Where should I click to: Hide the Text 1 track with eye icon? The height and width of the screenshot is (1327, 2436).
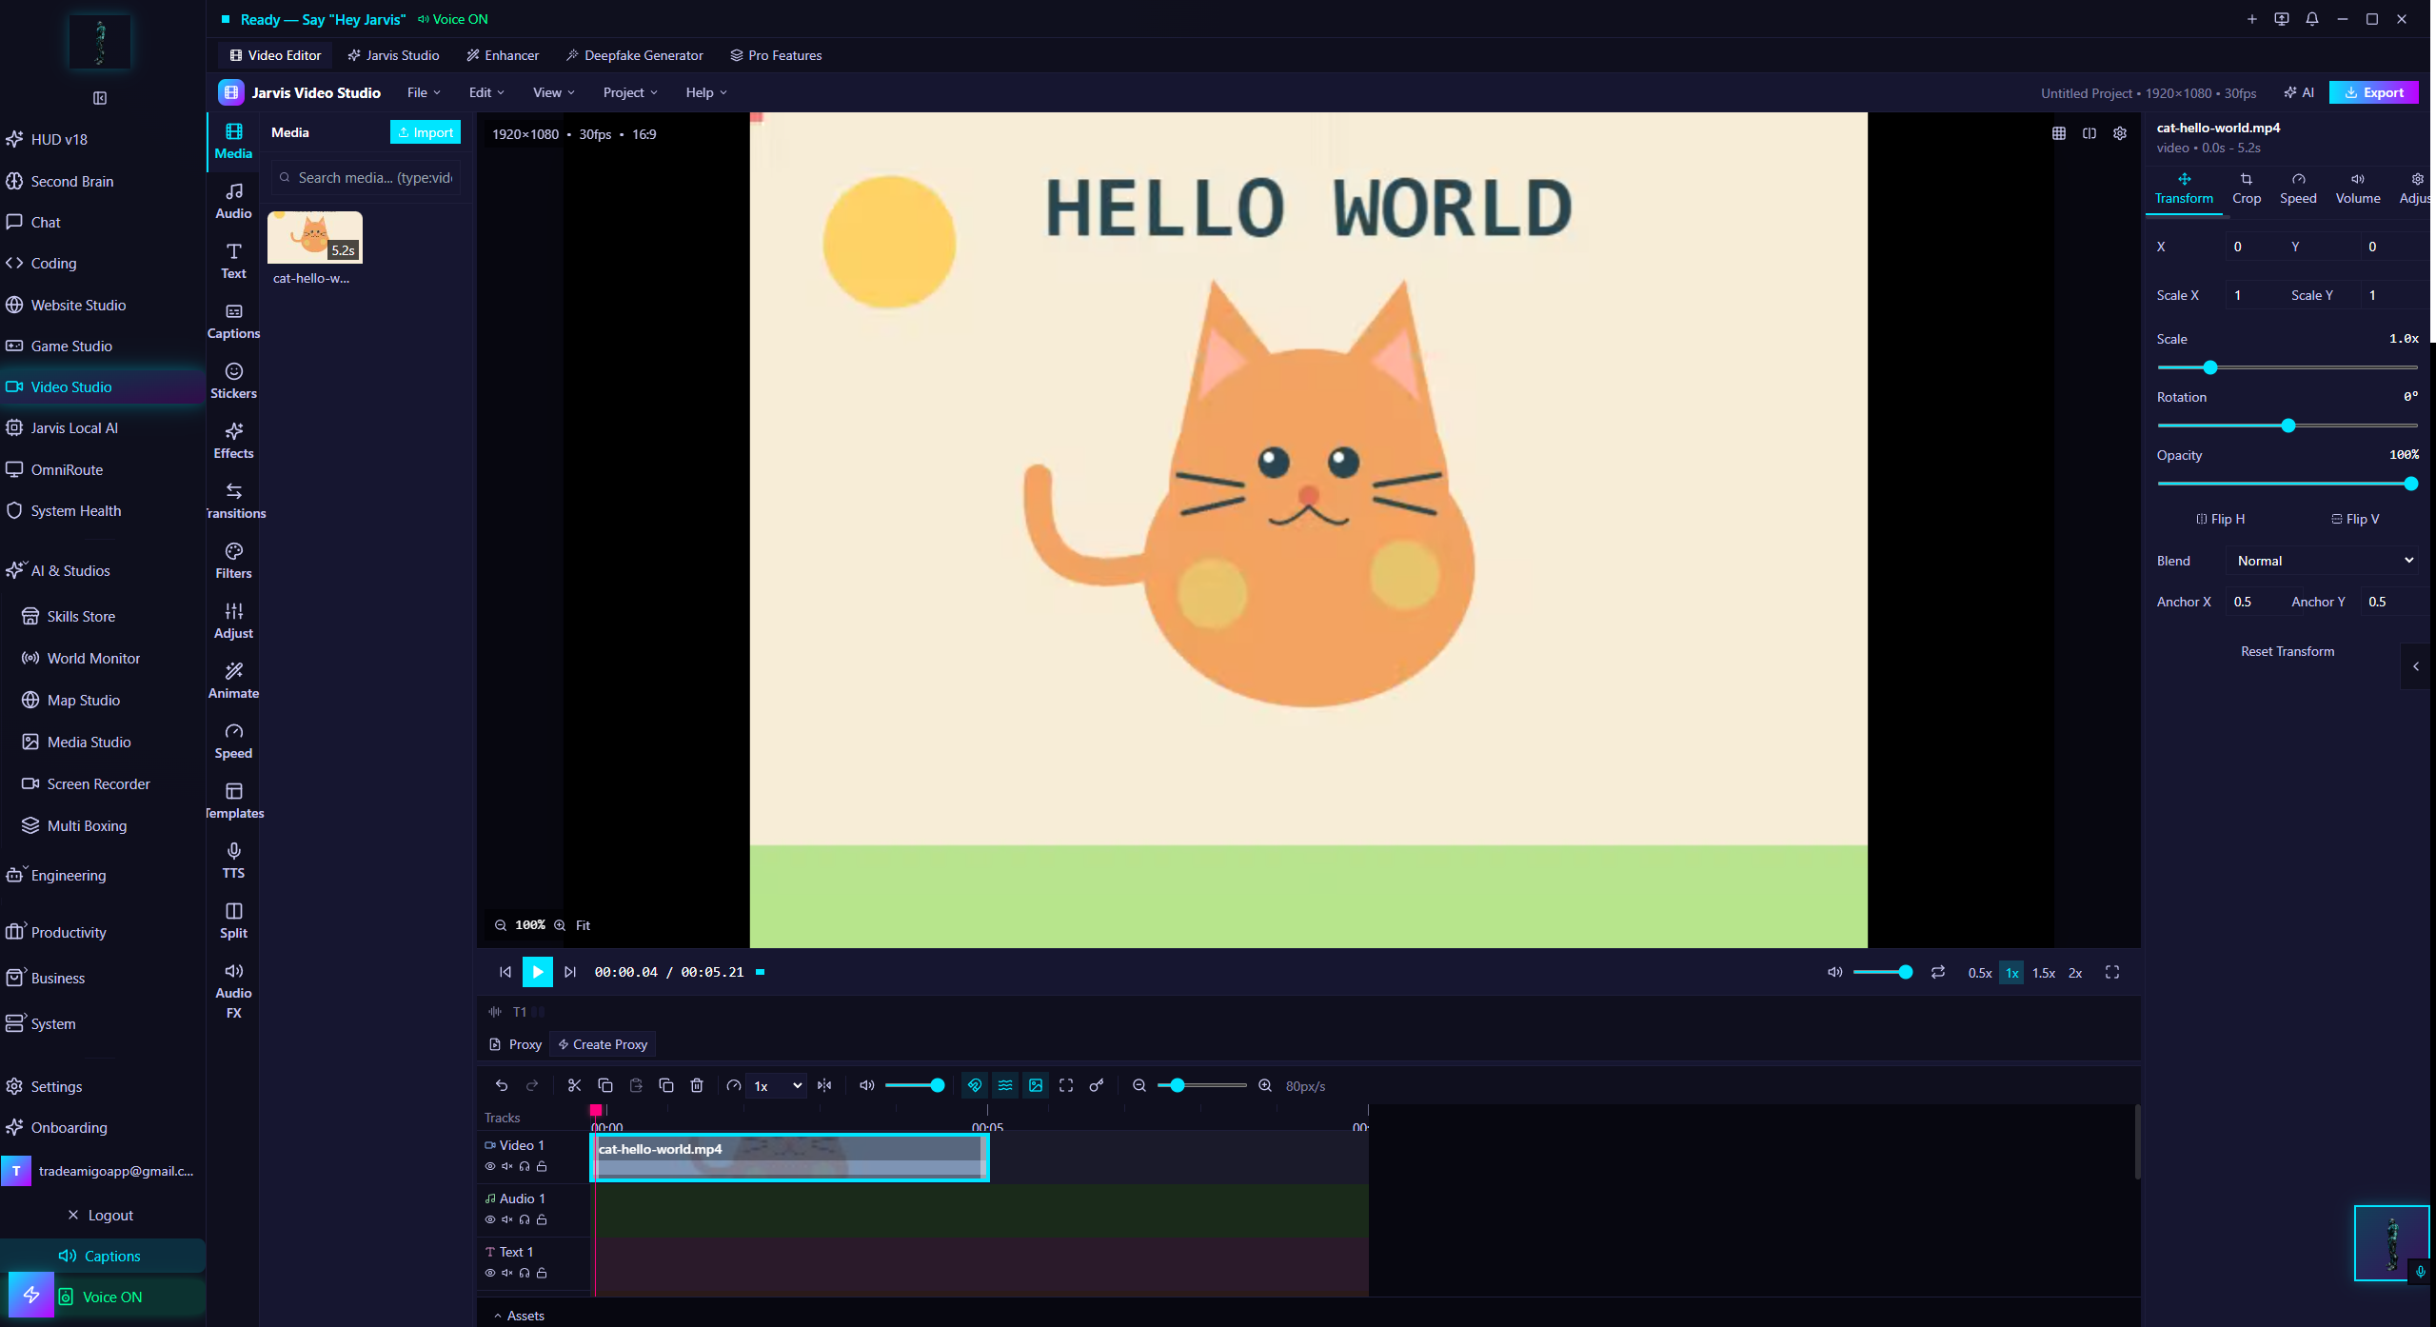[x=490, y=1273]
